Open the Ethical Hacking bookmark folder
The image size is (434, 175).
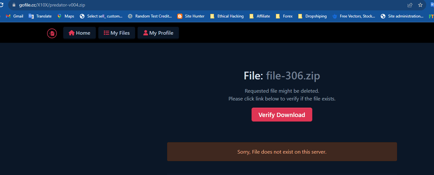pyautogui.click(x=227, y=16)
